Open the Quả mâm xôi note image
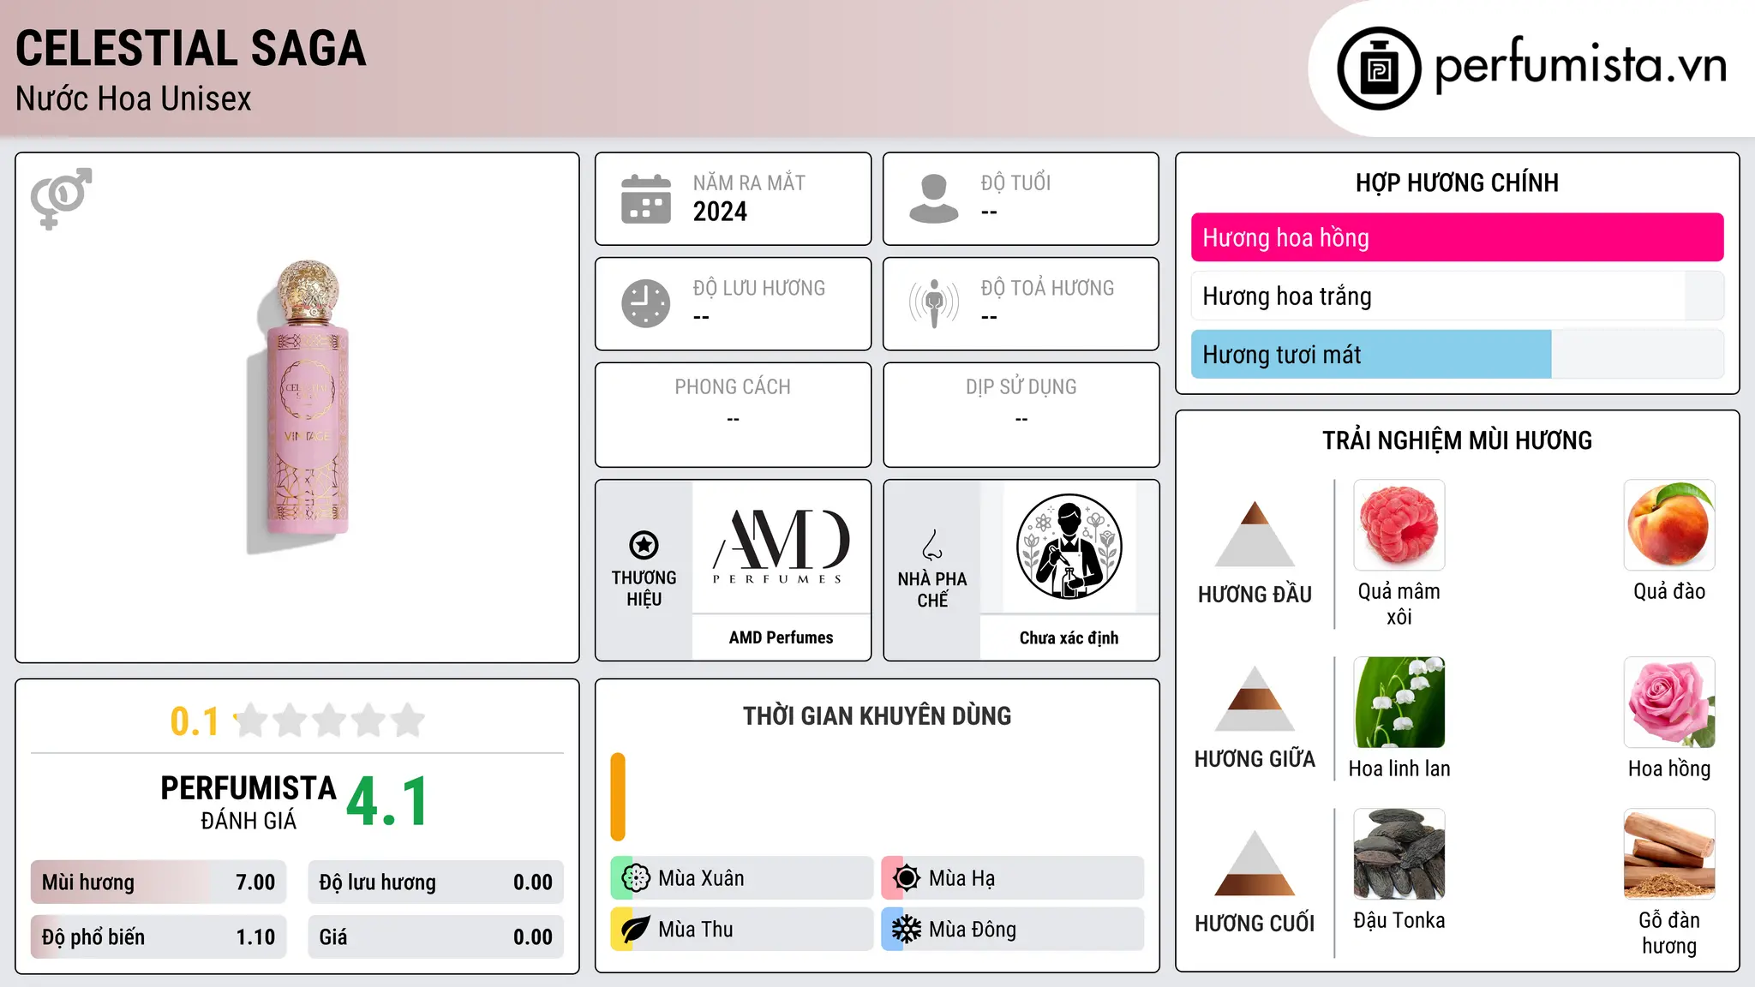The height and width of the screenshot is (987, 1755). (1399, 525)
